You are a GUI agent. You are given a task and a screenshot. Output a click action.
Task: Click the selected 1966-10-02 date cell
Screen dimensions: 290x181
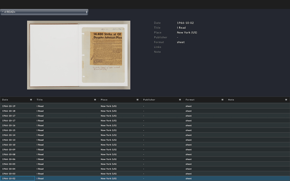pos(17,178)
